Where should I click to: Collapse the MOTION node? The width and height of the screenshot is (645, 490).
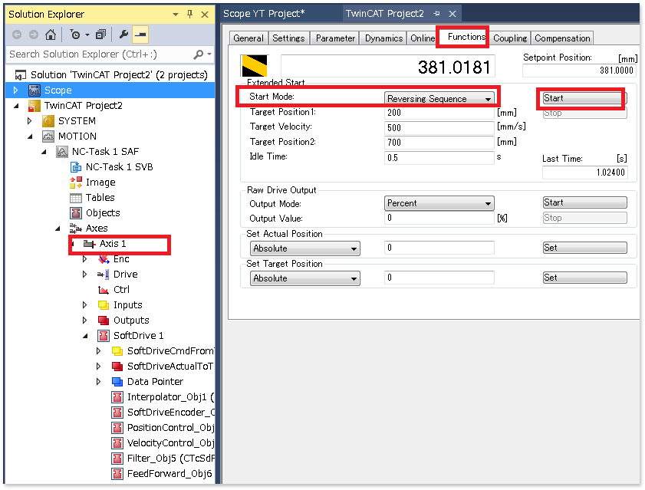point(31,136)
